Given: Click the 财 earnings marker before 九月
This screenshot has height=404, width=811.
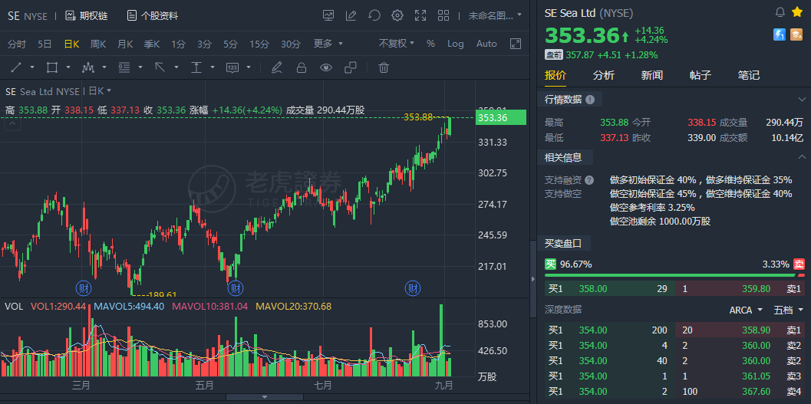Looking at the screenshot, I should (412, 287).
